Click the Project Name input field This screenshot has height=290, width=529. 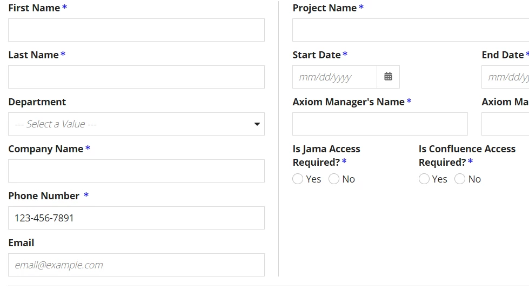coord(411,30)
